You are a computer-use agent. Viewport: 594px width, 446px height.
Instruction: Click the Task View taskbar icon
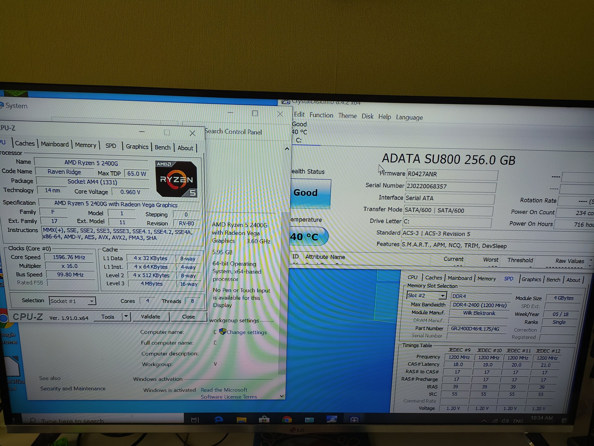[x=195, y=420]
